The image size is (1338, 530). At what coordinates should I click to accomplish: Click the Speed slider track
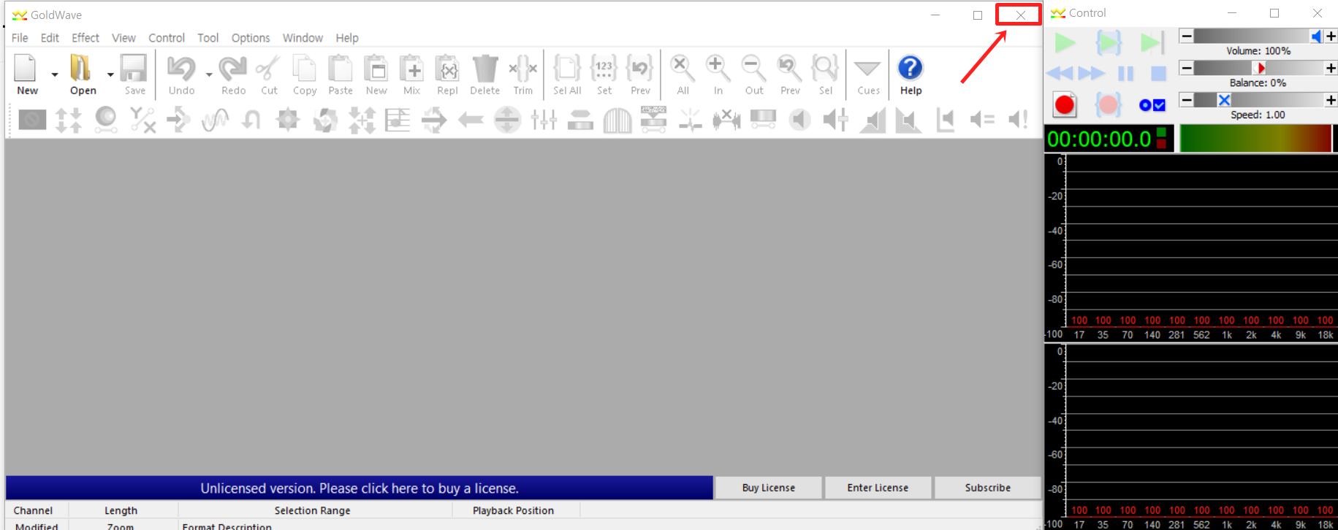1259,100
